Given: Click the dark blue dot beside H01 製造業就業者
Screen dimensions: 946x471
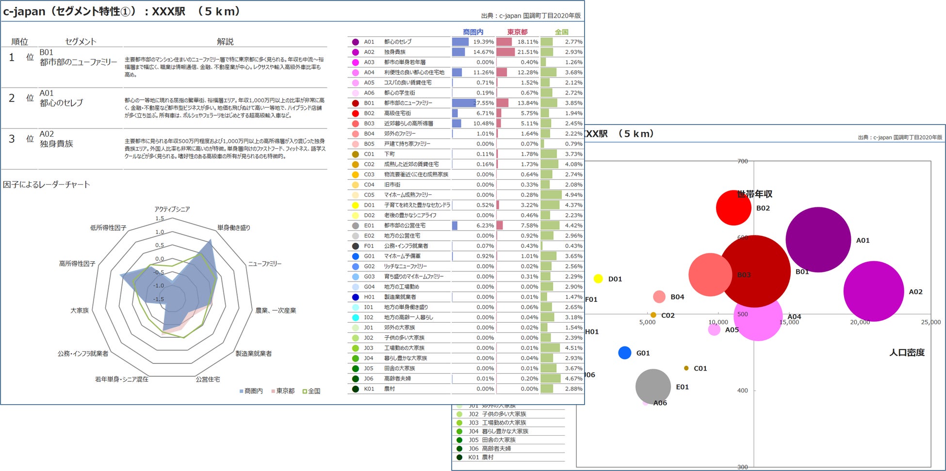Looking at the screenshot, I should pyautogui.click(x=356, y=297).
